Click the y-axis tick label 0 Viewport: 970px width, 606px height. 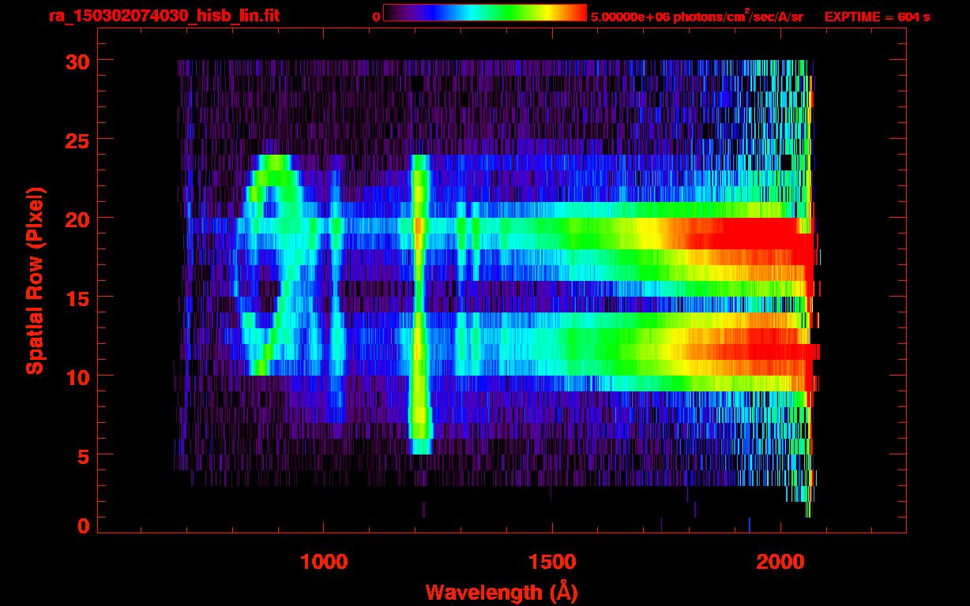tap(84, 526)
